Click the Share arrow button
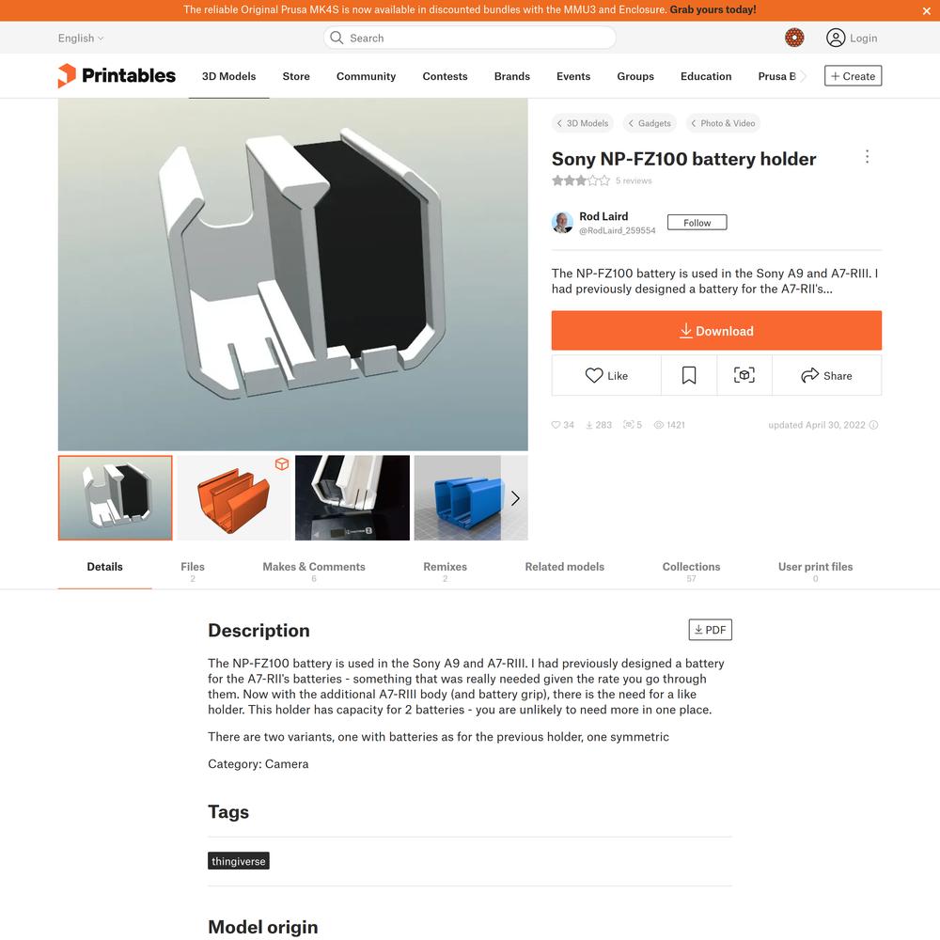 point(826,375)
